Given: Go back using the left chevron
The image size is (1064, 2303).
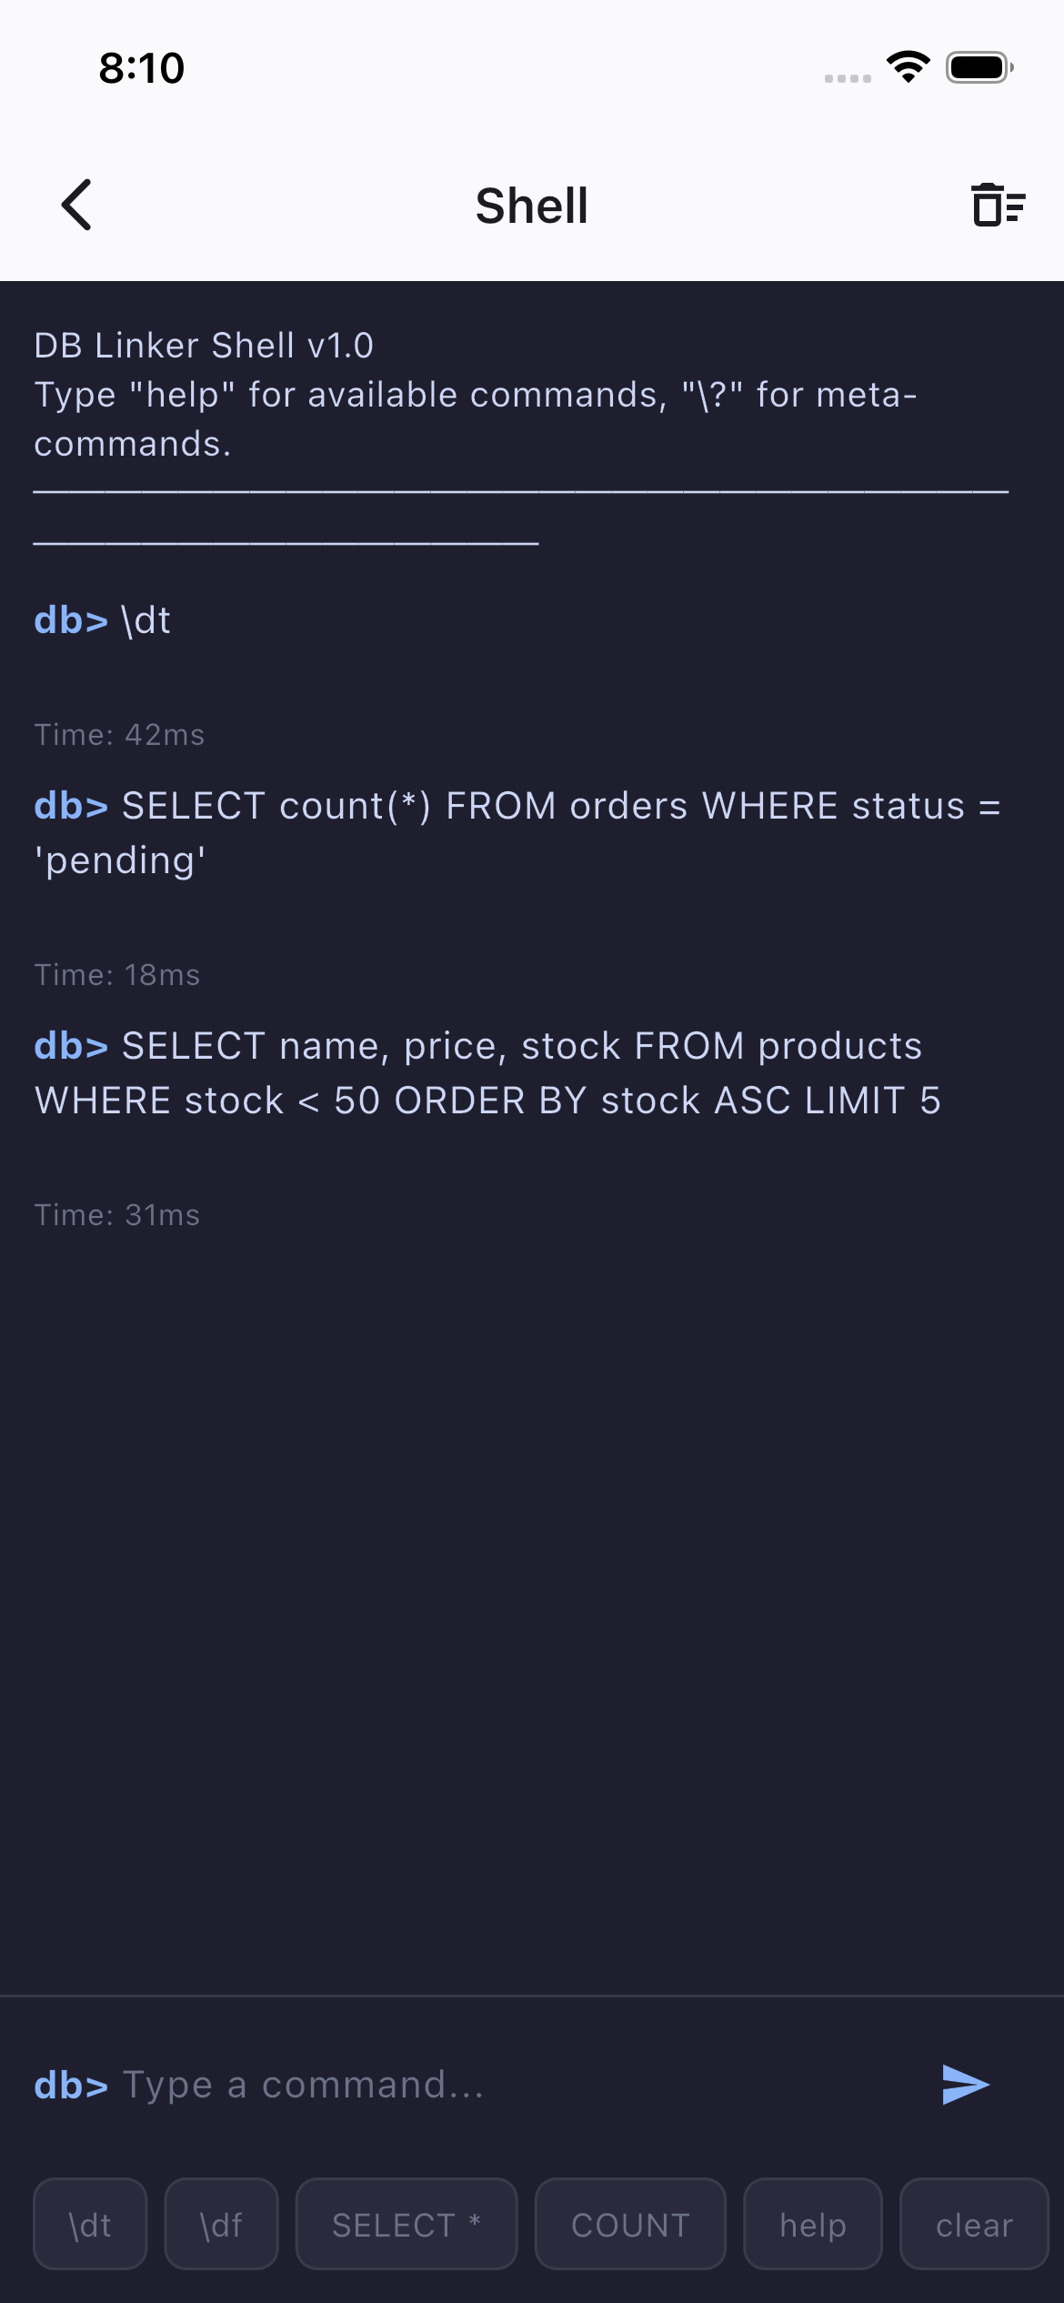Looking at the screenshot, I should (x=77, y=205).
